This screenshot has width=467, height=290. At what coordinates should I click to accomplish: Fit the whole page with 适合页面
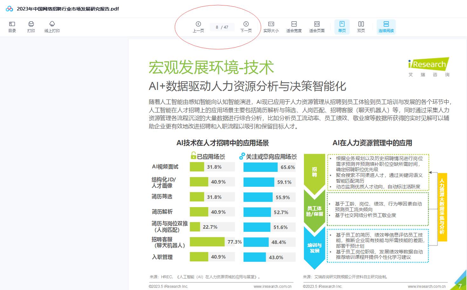pyautogui.click(x=317, y=27)
